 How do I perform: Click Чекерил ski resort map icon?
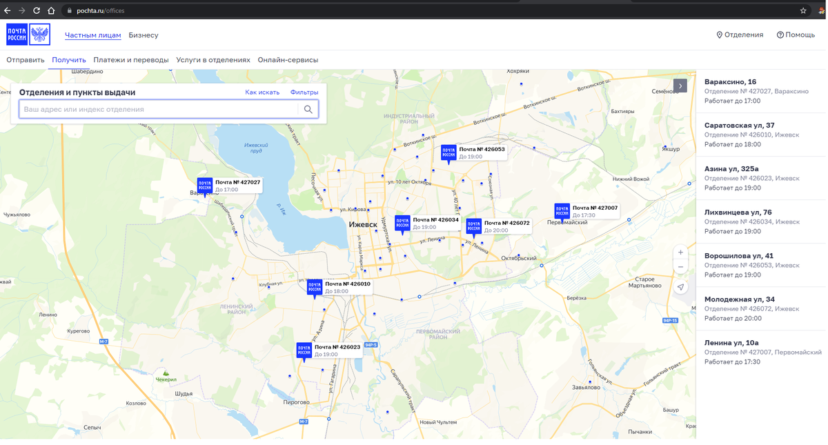[166, 373]
